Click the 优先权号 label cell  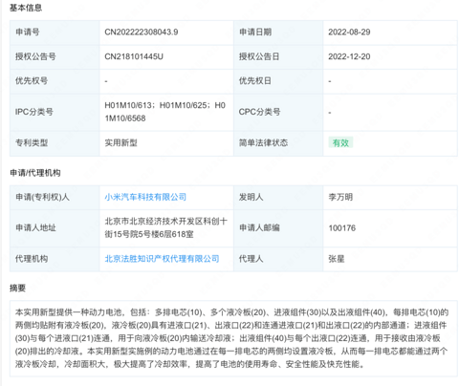click(x=55, y=81)
